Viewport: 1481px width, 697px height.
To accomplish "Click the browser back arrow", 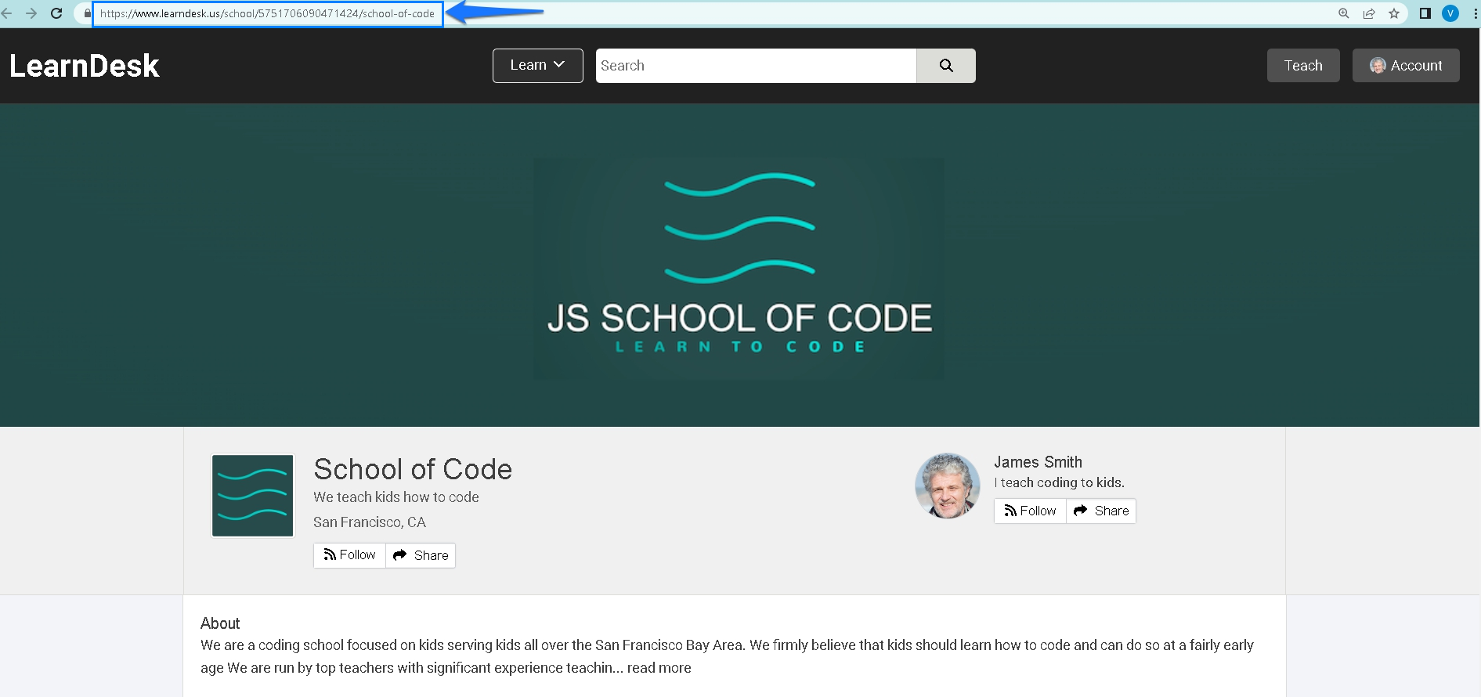I will [6, 13].
